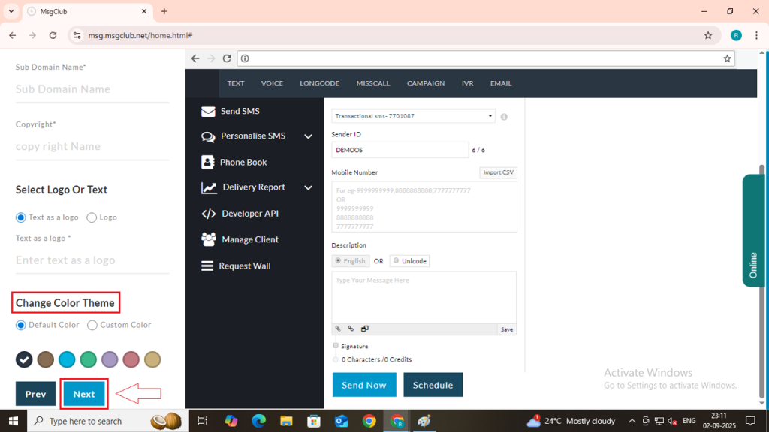Click the Personalise SMS chat bubble icon
Image resolution: width=769 pixels, height=432 pixels.
click(x=208, y=136)
